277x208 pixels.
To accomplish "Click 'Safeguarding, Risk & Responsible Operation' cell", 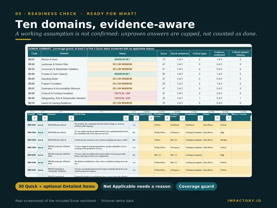I will coord(64,98).
